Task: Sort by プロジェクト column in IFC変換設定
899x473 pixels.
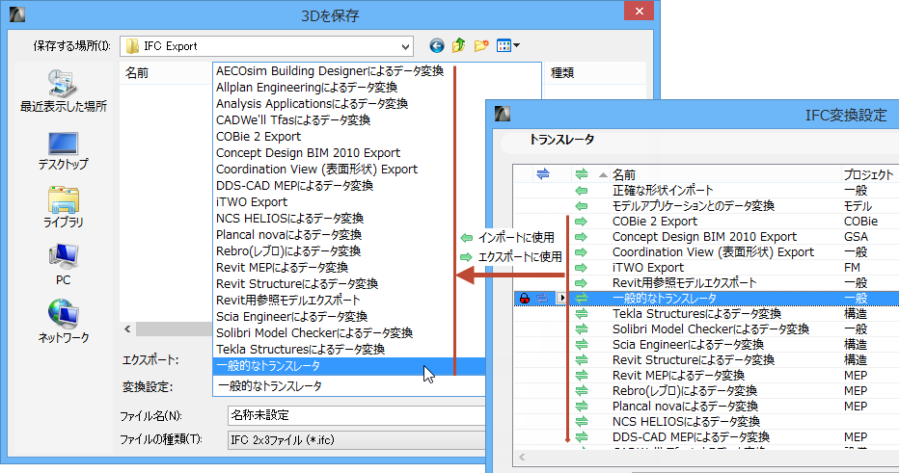Action: (x=869, y=174)
